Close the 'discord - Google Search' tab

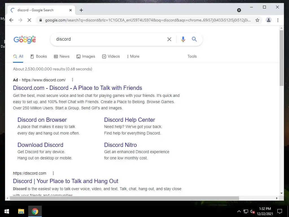[70, 10]
